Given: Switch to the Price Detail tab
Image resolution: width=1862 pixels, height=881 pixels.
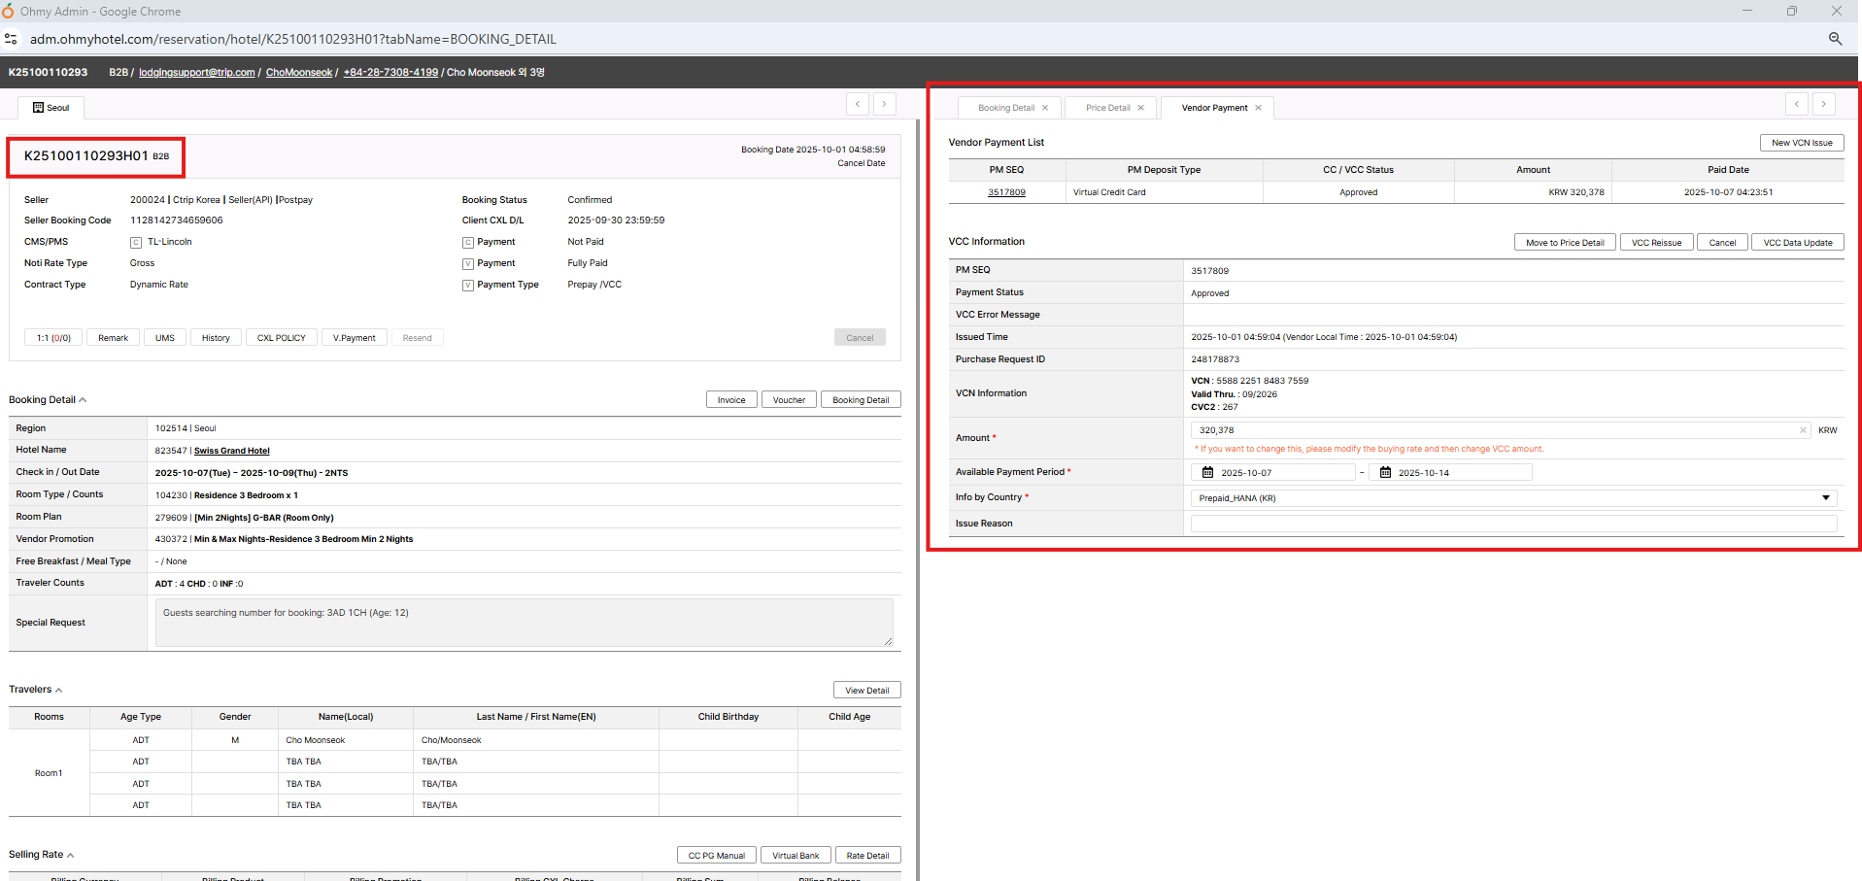Looking at the screenshot, I should (x=1107, y=108).
